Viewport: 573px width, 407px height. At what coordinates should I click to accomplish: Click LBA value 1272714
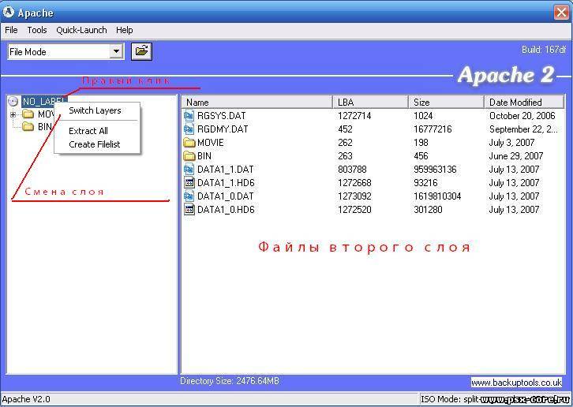[x=354, y=116]
